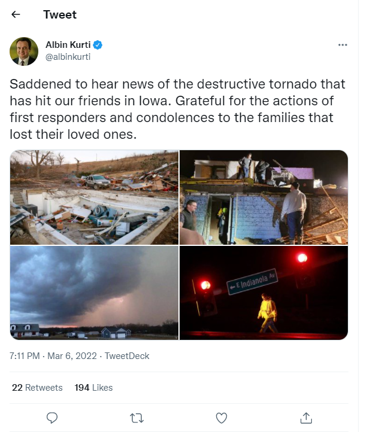Click the back arrow icon
The image size is (370, 432).
coord(16,14)
